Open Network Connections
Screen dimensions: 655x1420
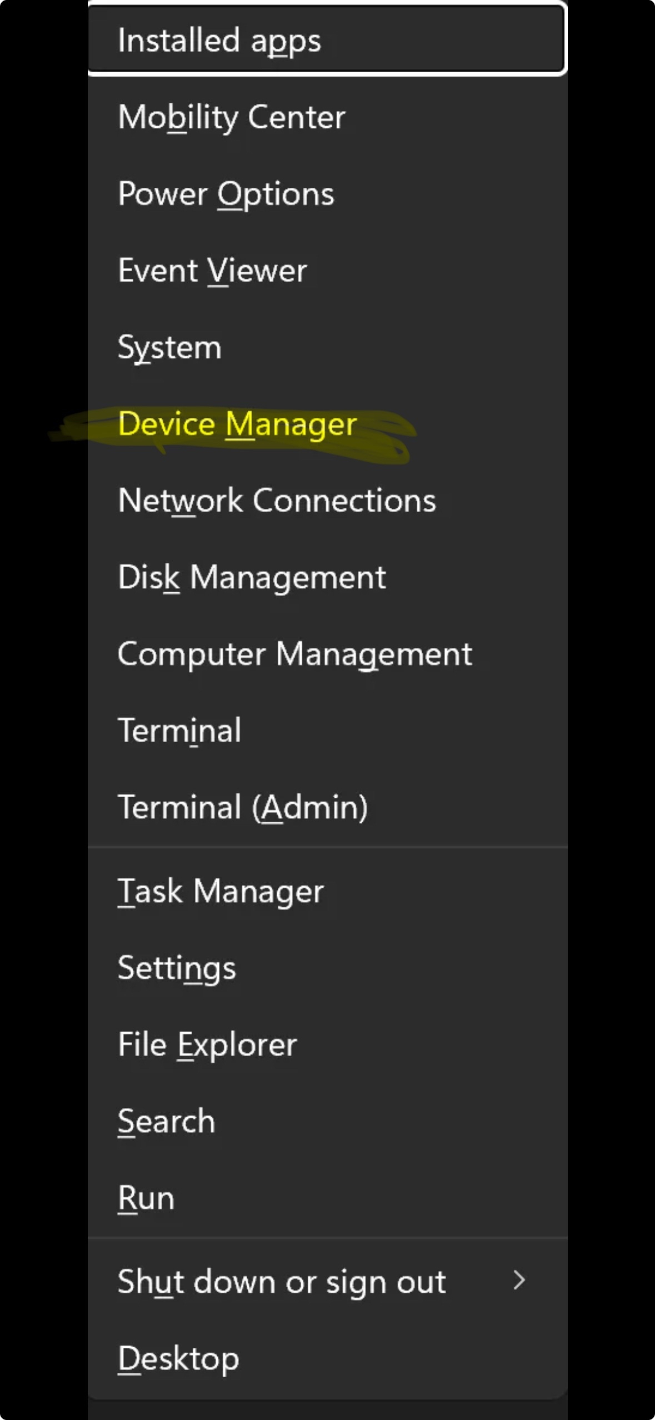pos(277,501)
